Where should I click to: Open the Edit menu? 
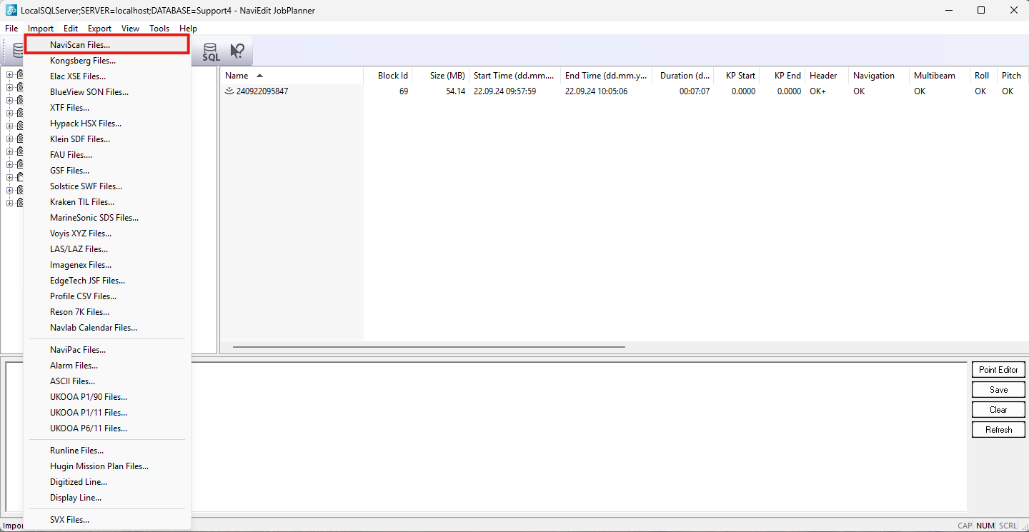pos(71,29)
